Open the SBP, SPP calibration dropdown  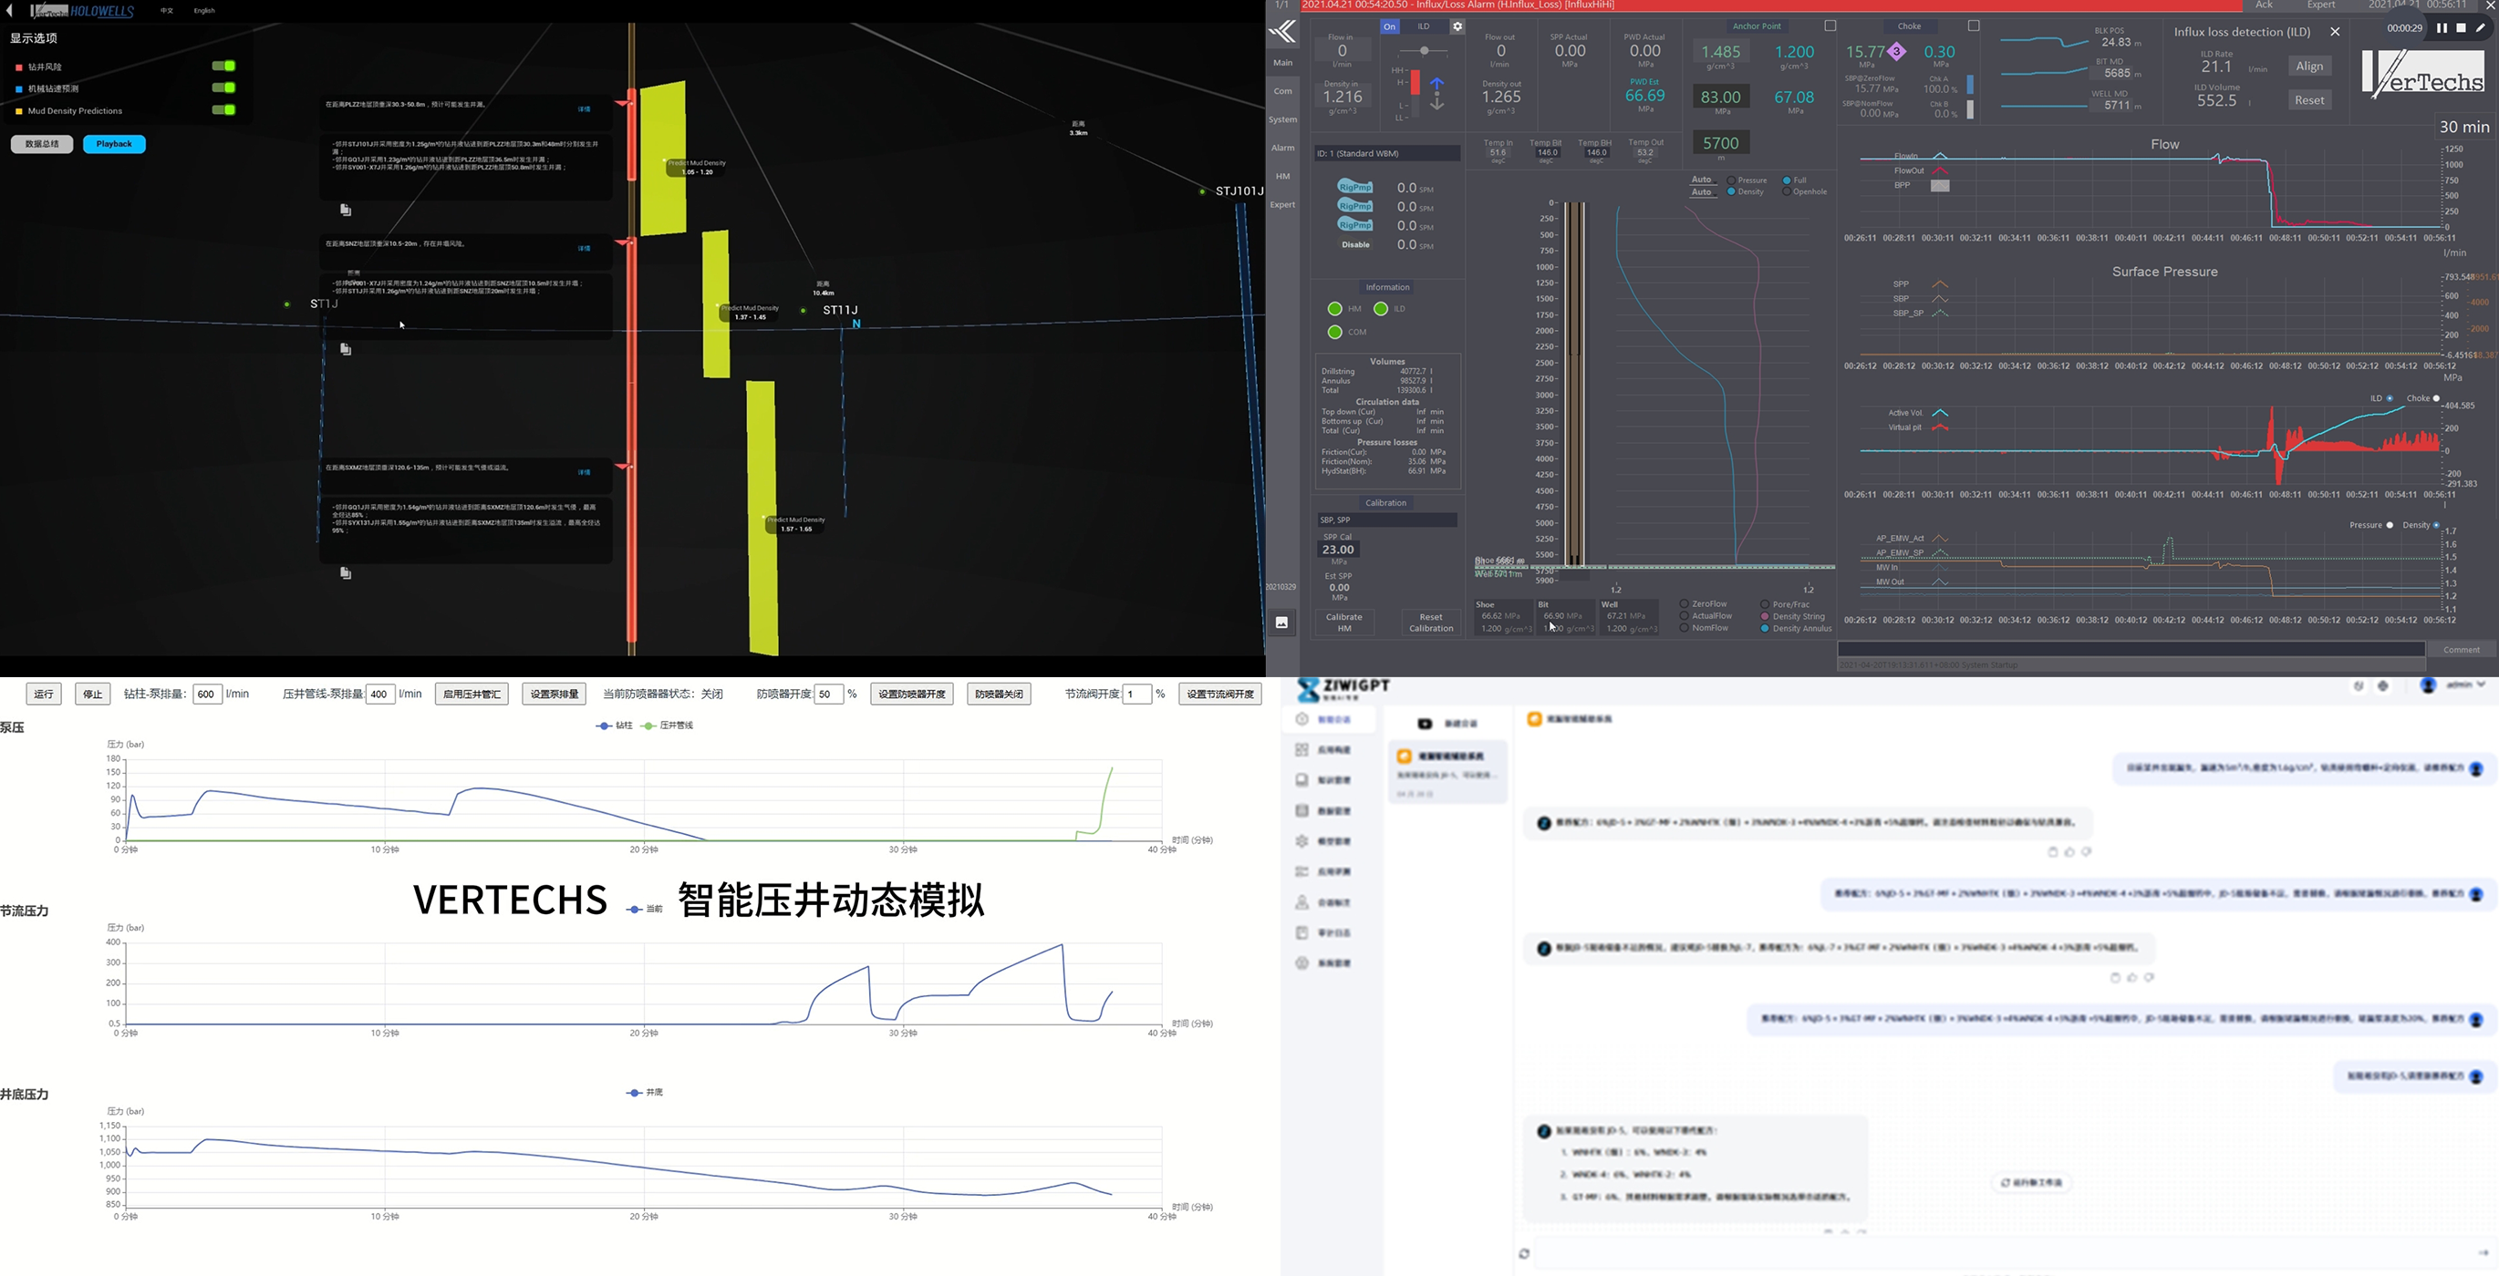pos(1386,520)
